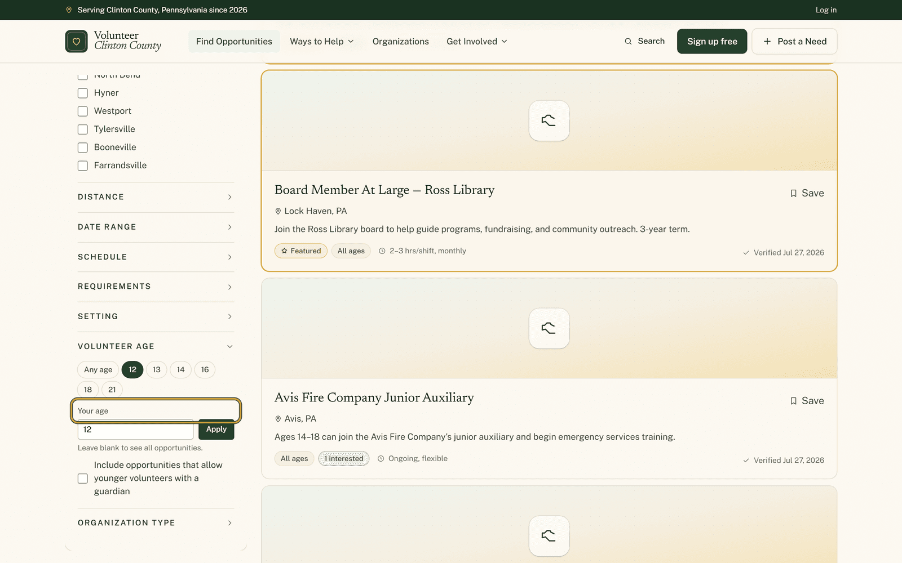Check the Westport location checkbox

[x=83, y=111]
